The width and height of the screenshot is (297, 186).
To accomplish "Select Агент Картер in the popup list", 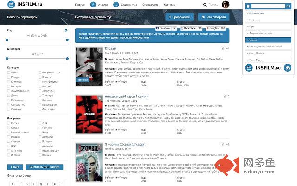I will click(x=268, y=53).
